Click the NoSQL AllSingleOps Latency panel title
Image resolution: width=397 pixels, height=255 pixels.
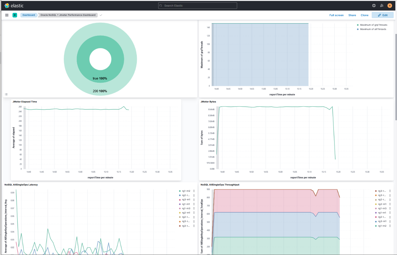[21, 185]
